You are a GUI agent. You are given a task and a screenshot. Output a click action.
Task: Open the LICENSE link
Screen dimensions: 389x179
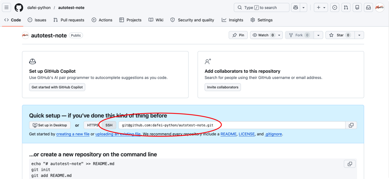247,134
